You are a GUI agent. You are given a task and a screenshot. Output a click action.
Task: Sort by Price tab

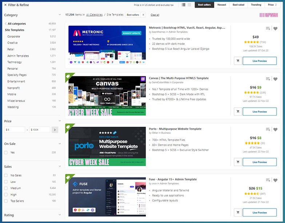pyautogui.click(x=272, y=5)
